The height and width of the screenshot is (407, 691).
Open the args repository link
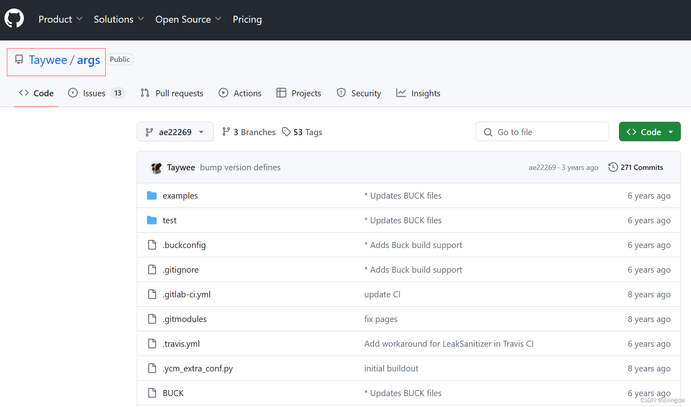click(x=89, y=60)
